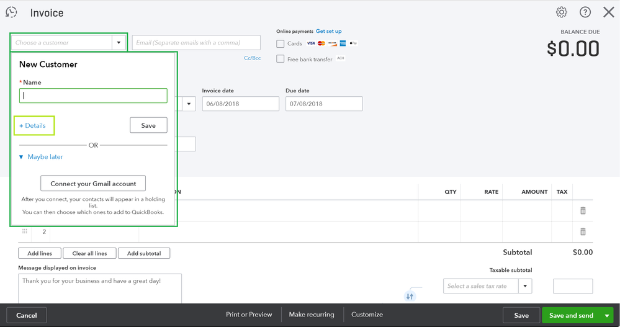Open Save and send dropdown arrow
The width and height of the screenshot is (620, 327).
click(607, 315)
